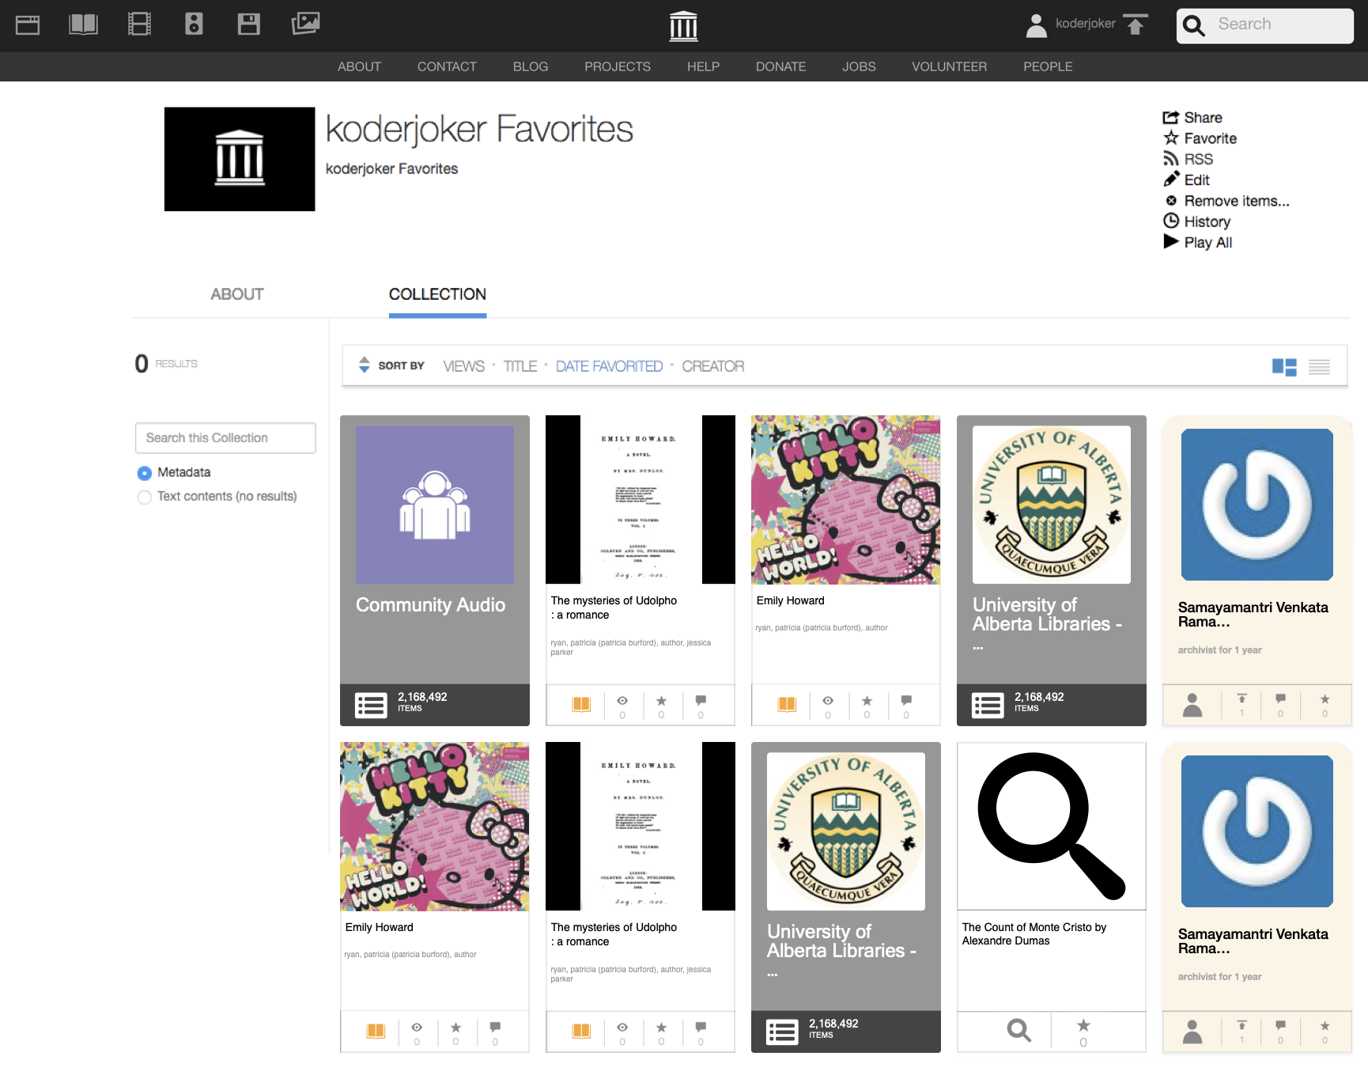The image size is (1368, 1075).
Task: Sort collection by CREATOR
Action: (713, 366)
